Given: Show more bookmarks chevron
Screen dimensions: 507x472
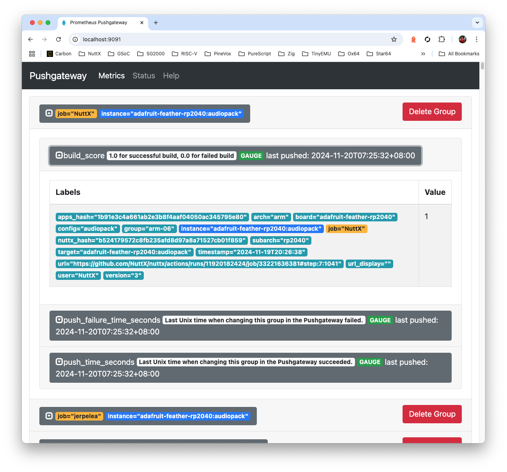Looking at the screenshot, I should [x=423, y=54].
